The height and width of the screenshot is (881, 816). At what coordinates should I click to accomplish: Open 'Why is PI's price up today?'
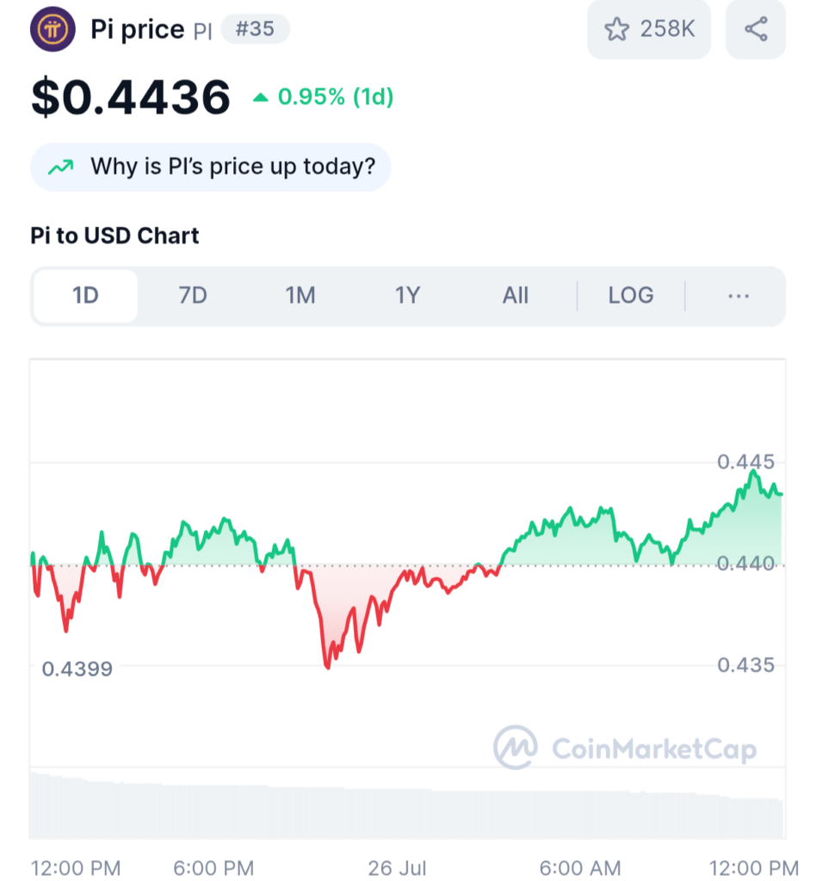pos(210,167)
